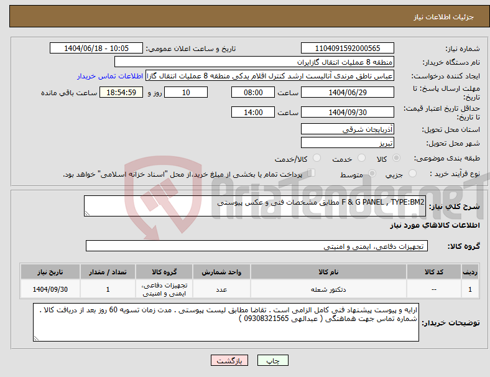The height and width of the screenshot is (377, 490).
Task: Click the ردیف column header
Action: click(469, 272)
